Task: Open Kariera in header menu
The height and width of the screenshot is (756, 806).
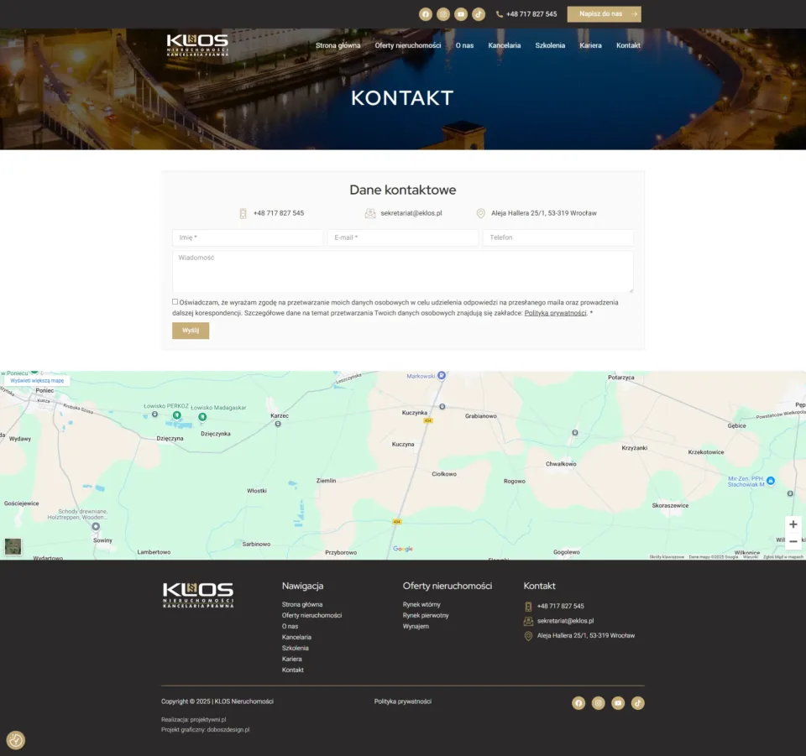Action: point(590,45)
